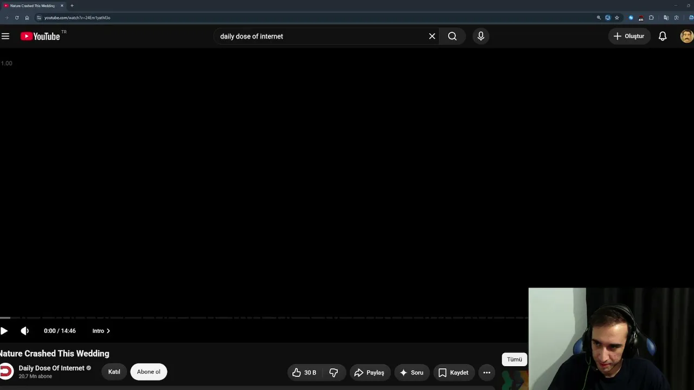The width and height of the screenshot is (694, 390).
Task: Open the extensions puzzle-piece menu
Action: pyautogui.click(x=651, y=17)
